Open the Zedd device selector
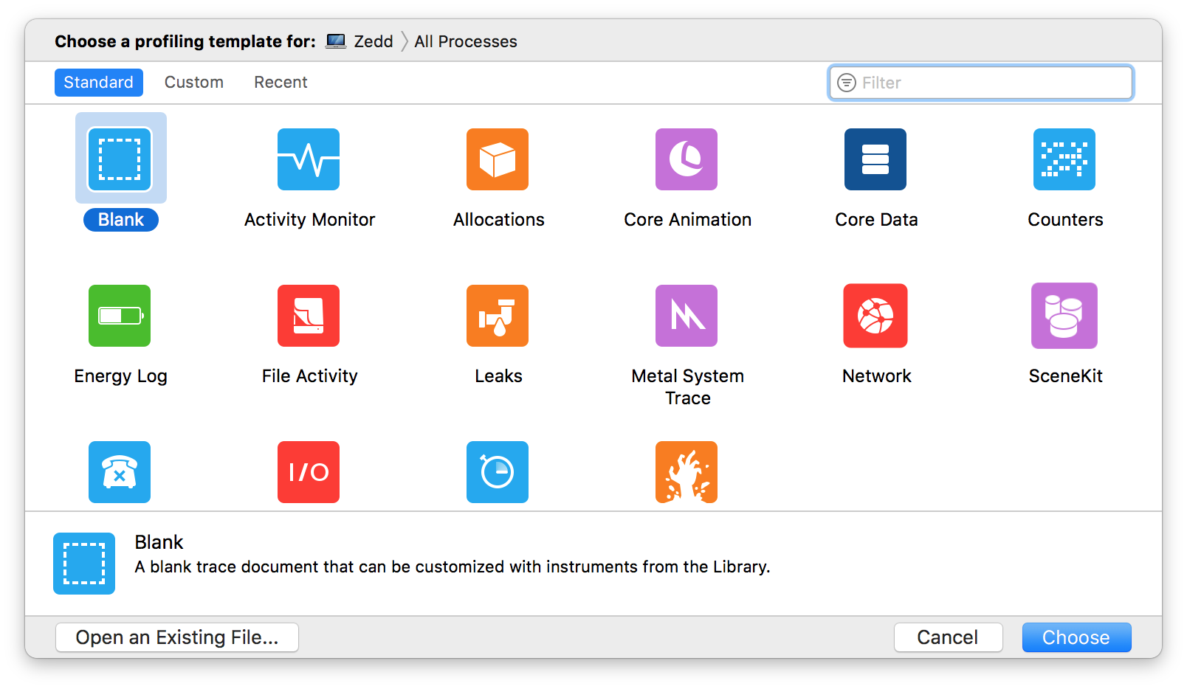1187x689 pixels. [x=359, y=41]
